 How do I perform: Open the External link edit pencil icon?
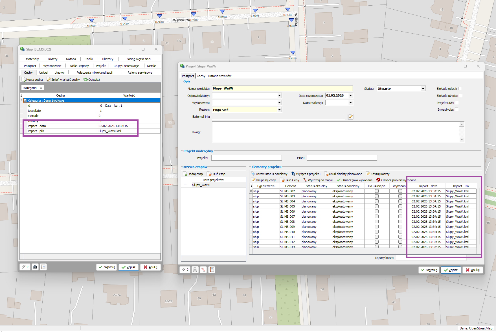pyautogui.click(x=350, y=117)
